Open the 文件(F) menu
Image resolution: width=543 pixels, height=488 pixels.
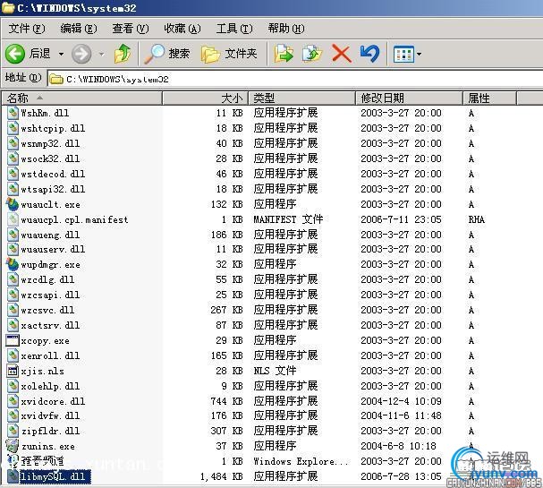[27, 29]
